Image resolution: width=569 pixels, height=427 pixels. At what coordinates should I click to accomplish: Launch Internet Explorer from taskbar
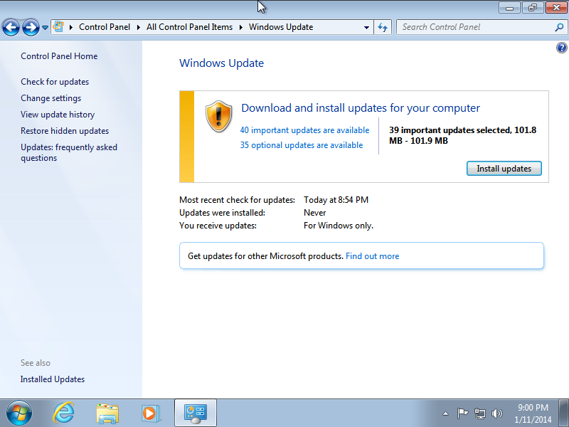(63, 413)
